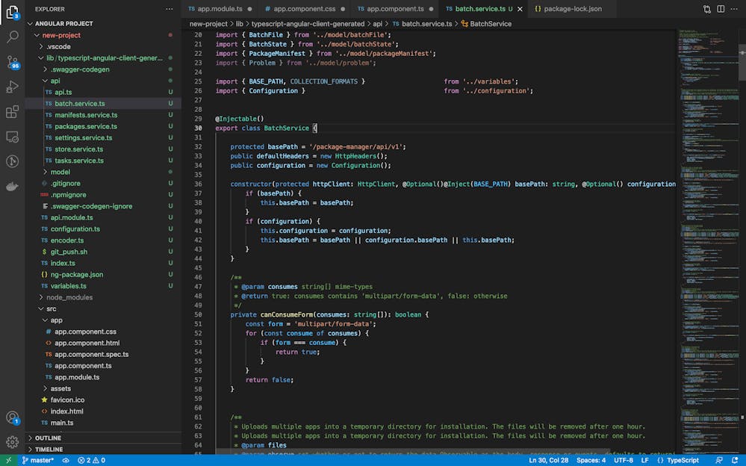Open the Explorer more actions ellipsis
The height and width of the screenshot is (466, 746).
coord(169,9)
